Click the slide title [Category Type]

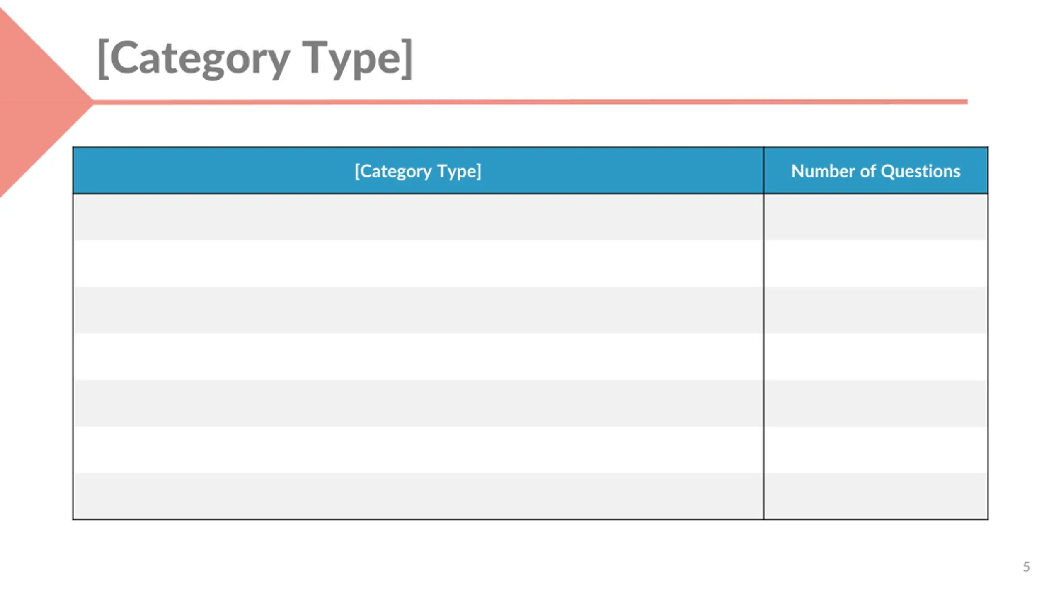(255, 59)
